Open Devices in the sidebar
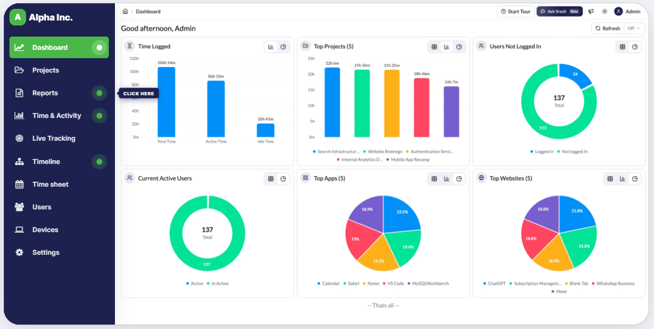 [x=59, y=230]
